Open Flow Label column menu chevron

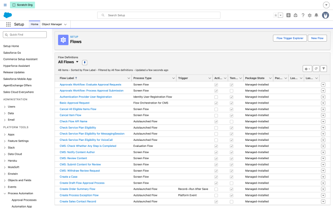129,78
